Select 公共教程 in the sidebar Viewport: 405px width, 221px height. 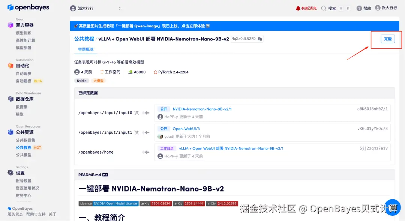pos(24,148)
